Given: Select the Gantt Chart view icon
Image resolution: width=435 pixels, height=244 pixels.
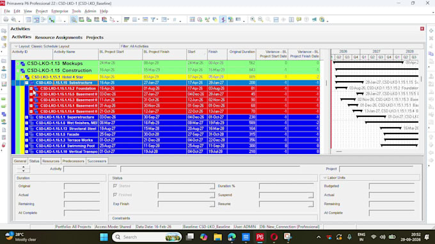Looking at the screenshot, I should click(x=36, y=19).
